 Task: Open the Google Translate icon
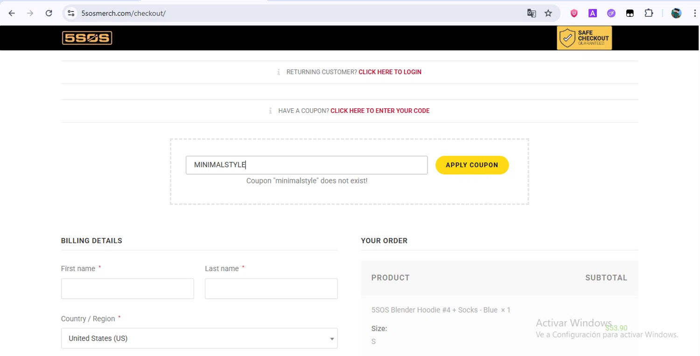click(532, 13)
